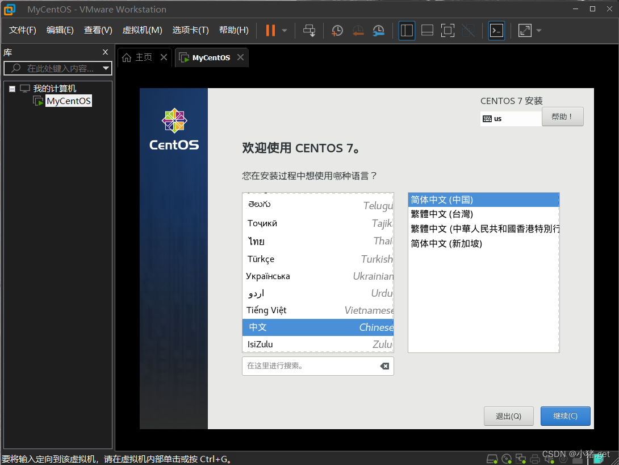Select MyCentOS in the library tree
This screenshot has width=619, height=465.
click(69, 101)
